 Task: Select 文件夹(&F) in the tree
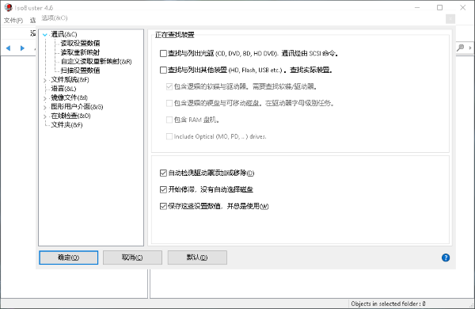(66, 124)
